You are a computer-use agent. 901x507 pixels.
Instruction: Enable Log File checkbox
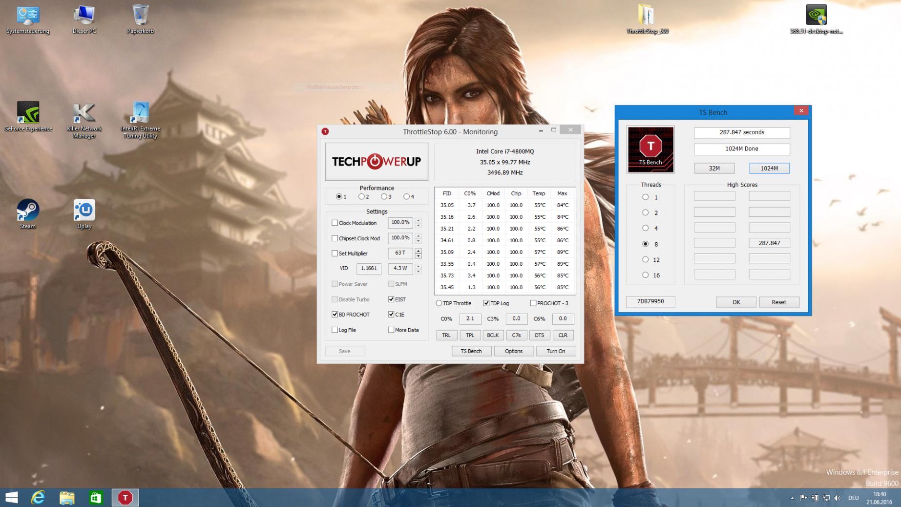click(x=335, y=330)
